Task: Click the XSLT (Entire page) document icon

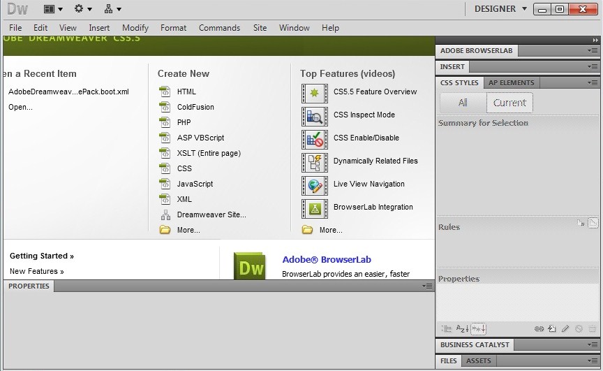Action: pos(165,153)
